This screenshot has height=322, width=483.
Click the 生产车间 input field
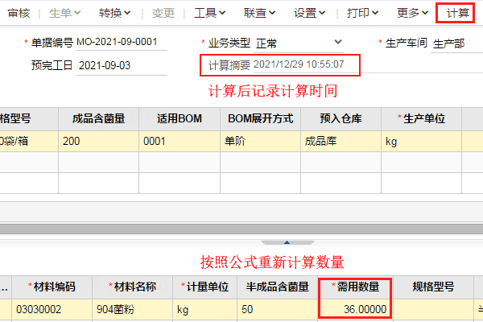[x=455, y=43]
